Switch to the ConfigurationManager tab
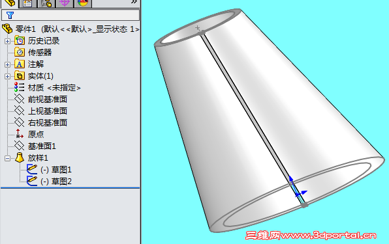Screen dimensions: 389x244 click(x=46, y=3)
